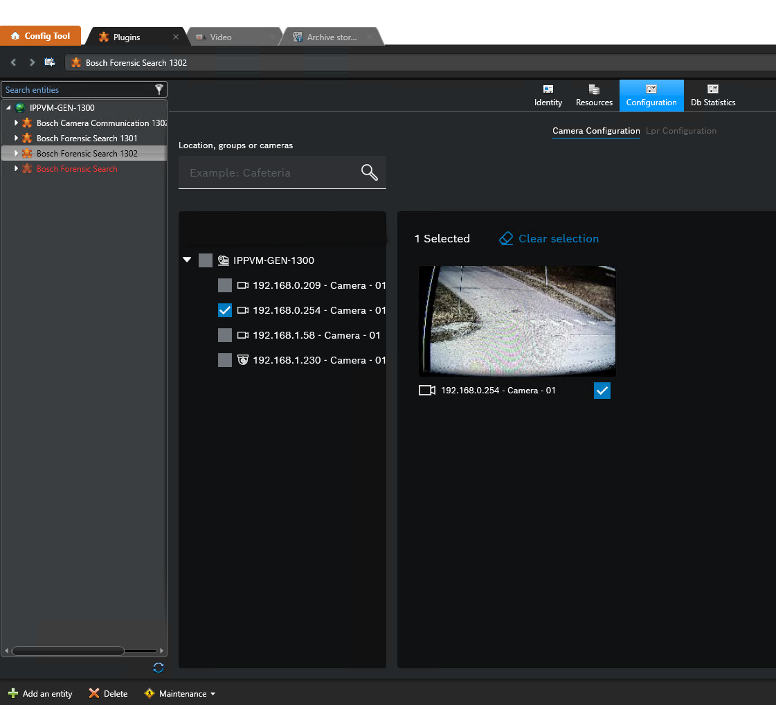This screenshot has width=776, height=705.
Task: Check the 192.168.0.209 camera checkbox
Action: click(225, 285)
